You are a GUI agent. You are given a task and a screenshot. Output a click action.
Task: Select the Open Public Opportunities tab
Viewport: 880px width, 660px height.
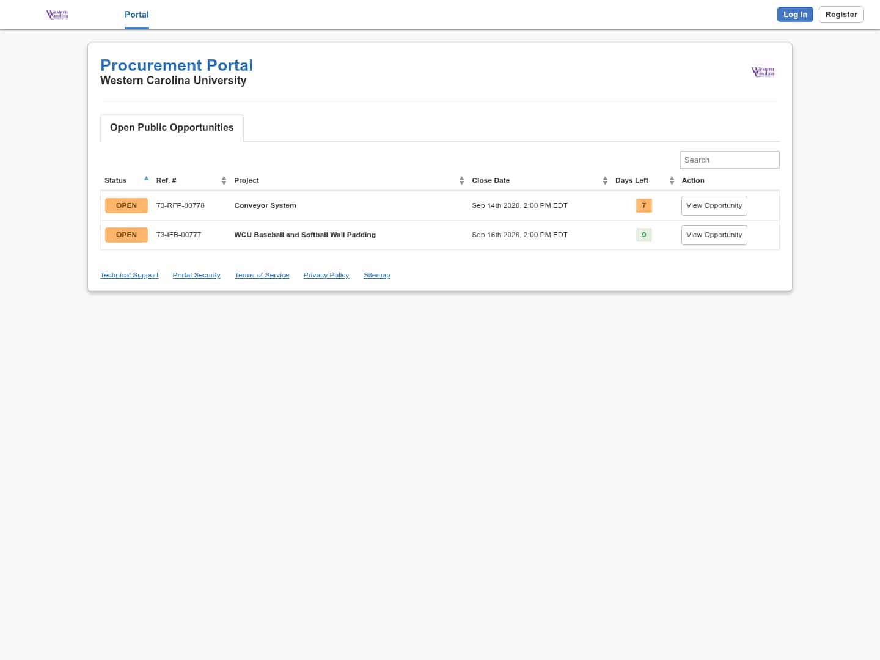pyautogui.click(x=172, y=128)
